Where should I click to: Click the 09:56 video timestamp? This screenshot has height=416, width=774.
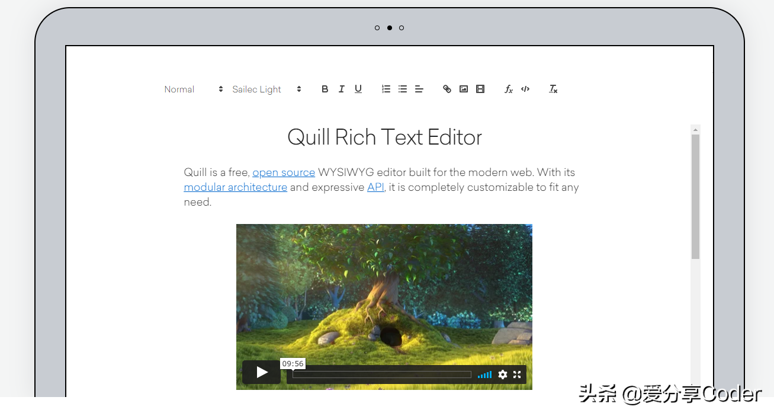click(293, 363)
